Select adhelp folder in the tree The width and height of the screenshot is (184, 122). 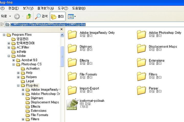(x=21, y=52)
